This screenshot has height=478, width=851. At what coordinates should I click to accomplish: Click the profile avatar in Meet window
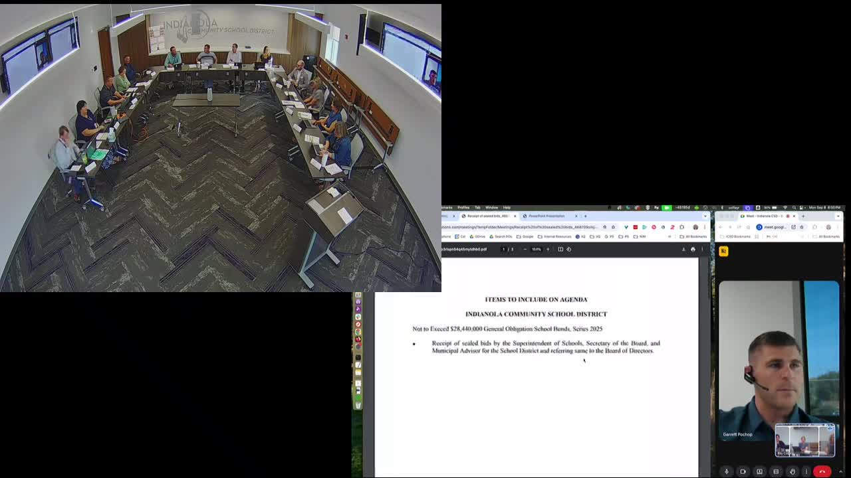[828, 227]
